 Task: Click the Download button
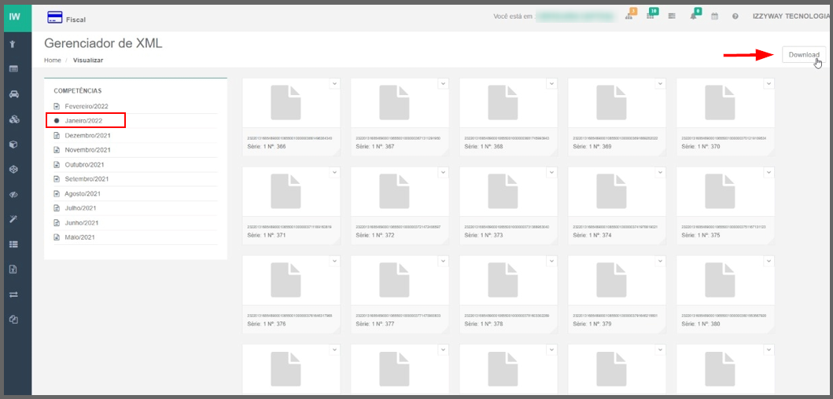pos(804,55)
